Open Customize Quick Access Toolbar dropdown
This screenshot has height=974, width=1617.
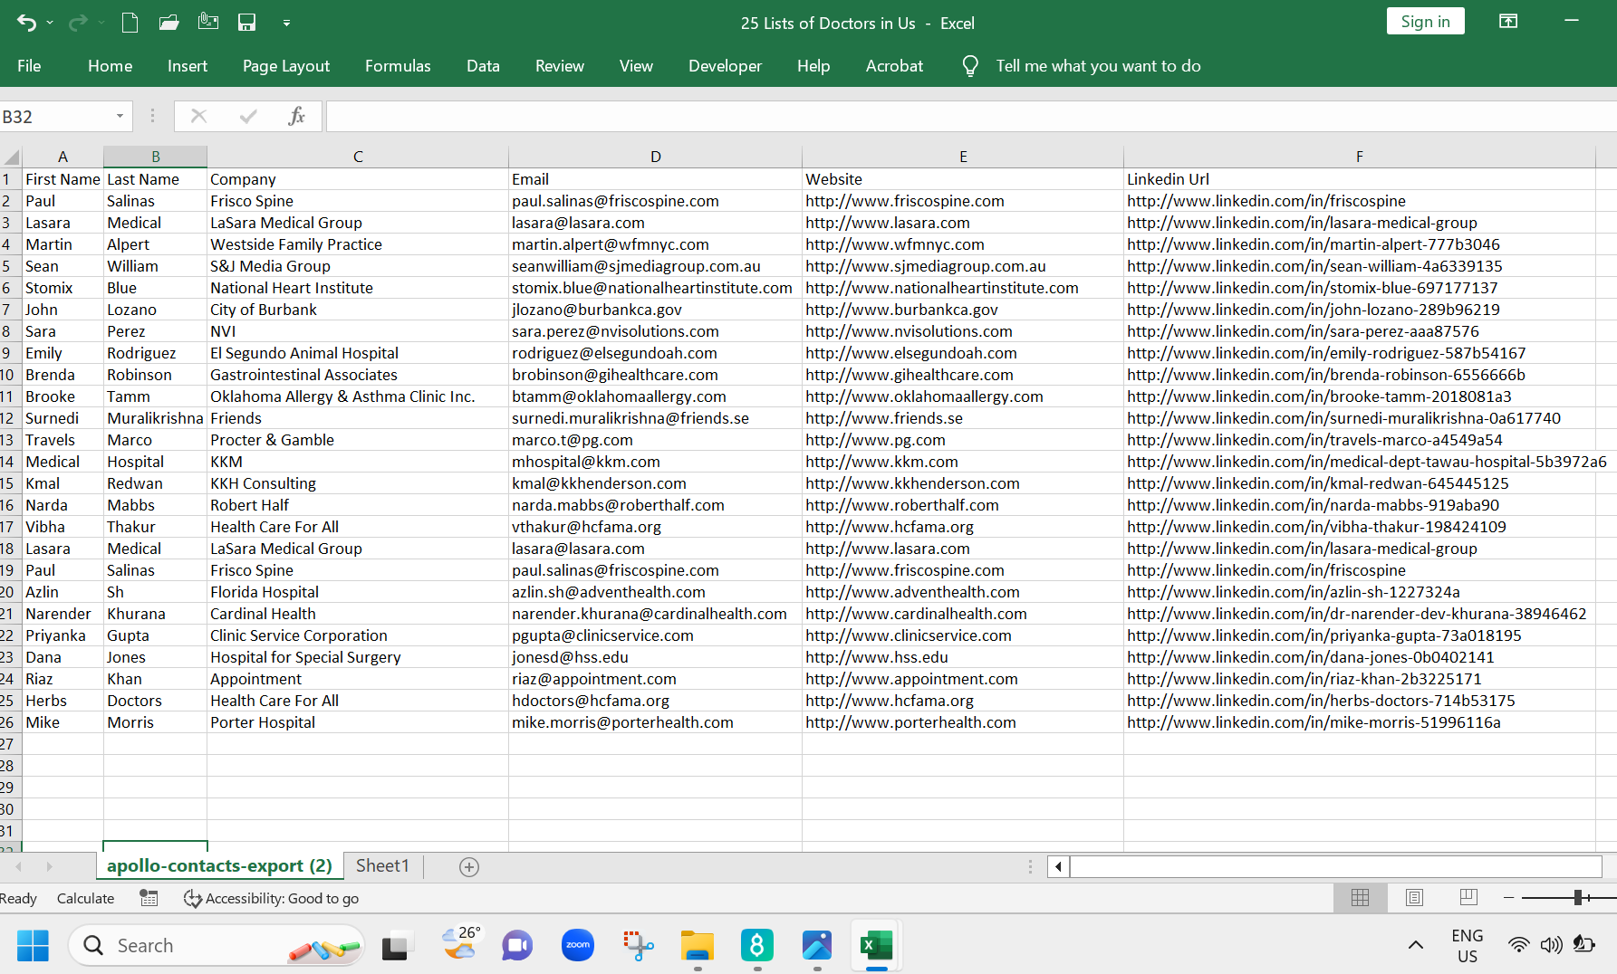286,24
